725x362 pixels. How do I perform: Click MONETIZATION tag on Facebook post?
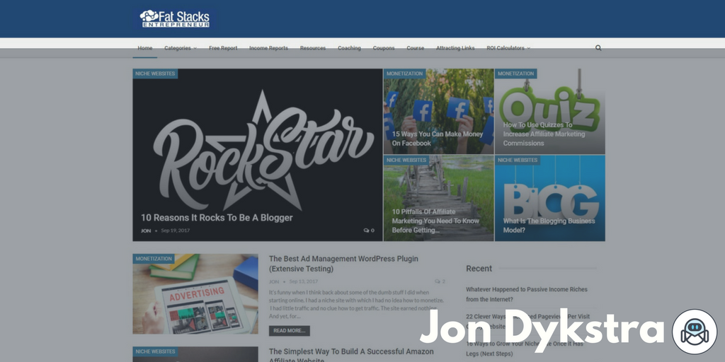(x=404, y=74)
